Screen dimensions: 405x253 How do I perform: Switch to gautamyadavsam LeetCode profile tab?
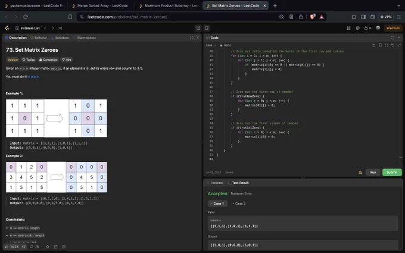click(x=35, y=6)
